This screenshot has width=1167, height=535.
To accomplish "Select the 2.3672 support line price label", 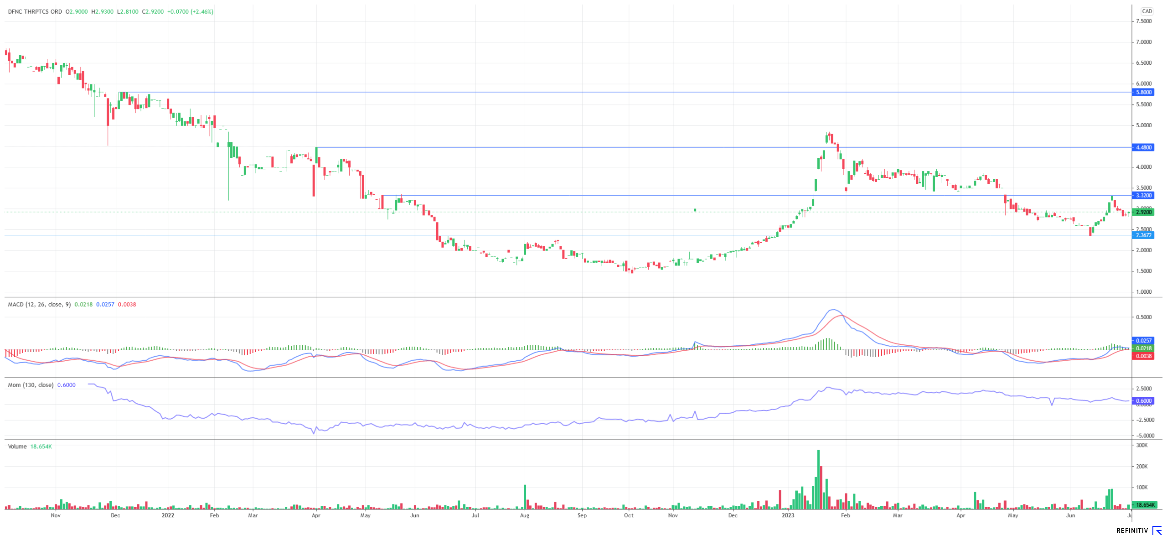I will point(1143,235).
